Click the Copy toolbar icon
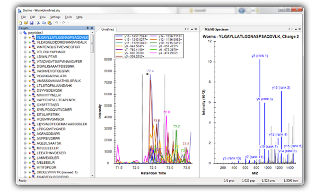Image resolution: width=324 pixels, height=194 pixels. (x=43, y=22)
